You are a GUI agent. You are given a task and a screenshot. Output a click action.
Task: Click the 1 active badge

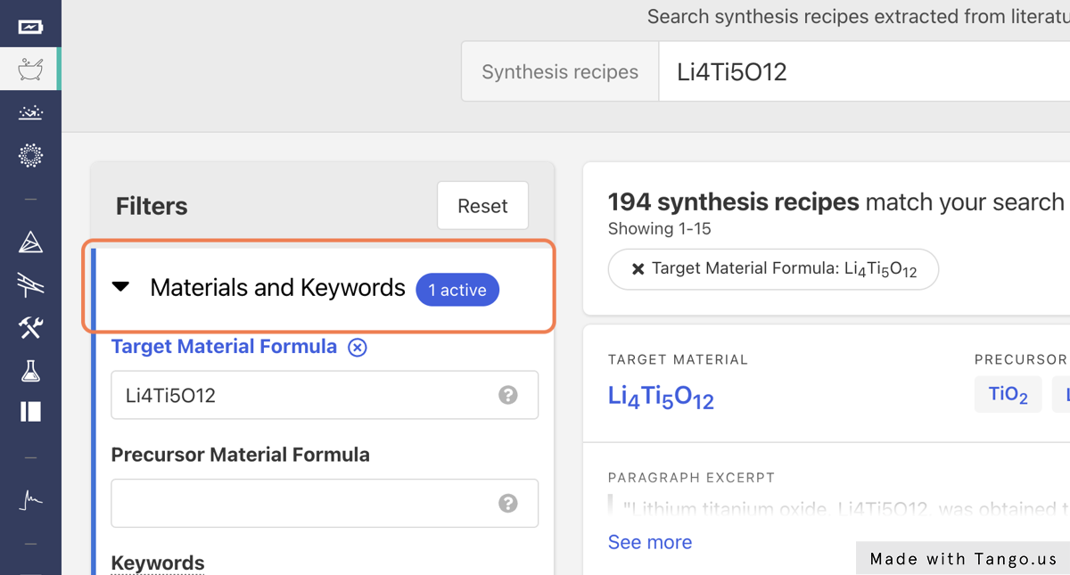(457, 290)
